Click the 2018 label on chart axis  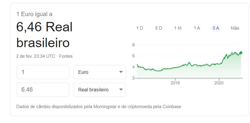point(175,83)
